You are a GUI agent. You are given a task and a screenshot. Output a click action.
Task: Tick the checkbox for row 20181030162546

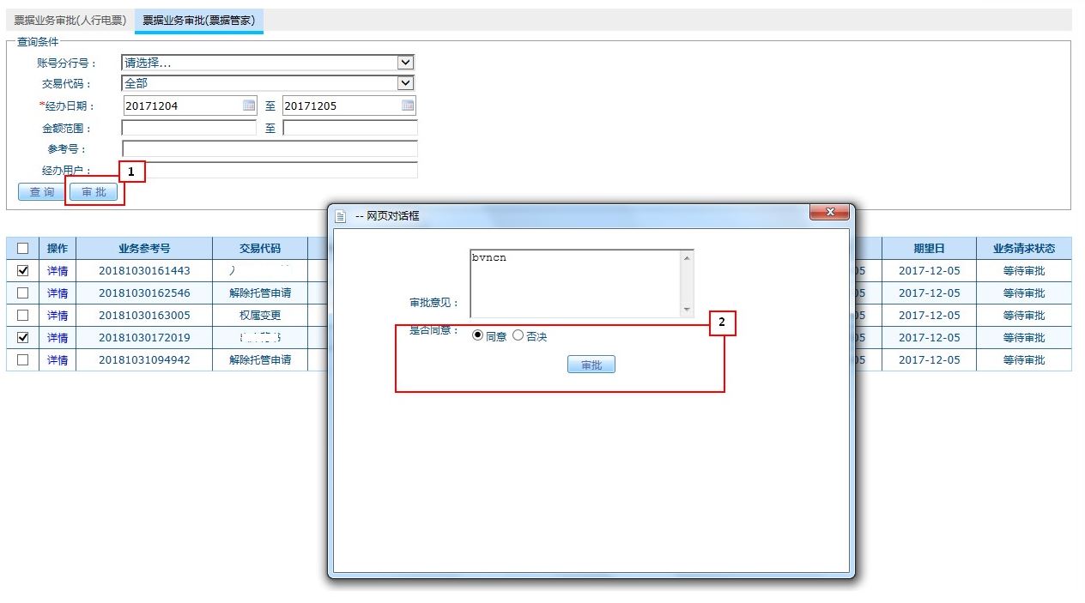[23, 292]
